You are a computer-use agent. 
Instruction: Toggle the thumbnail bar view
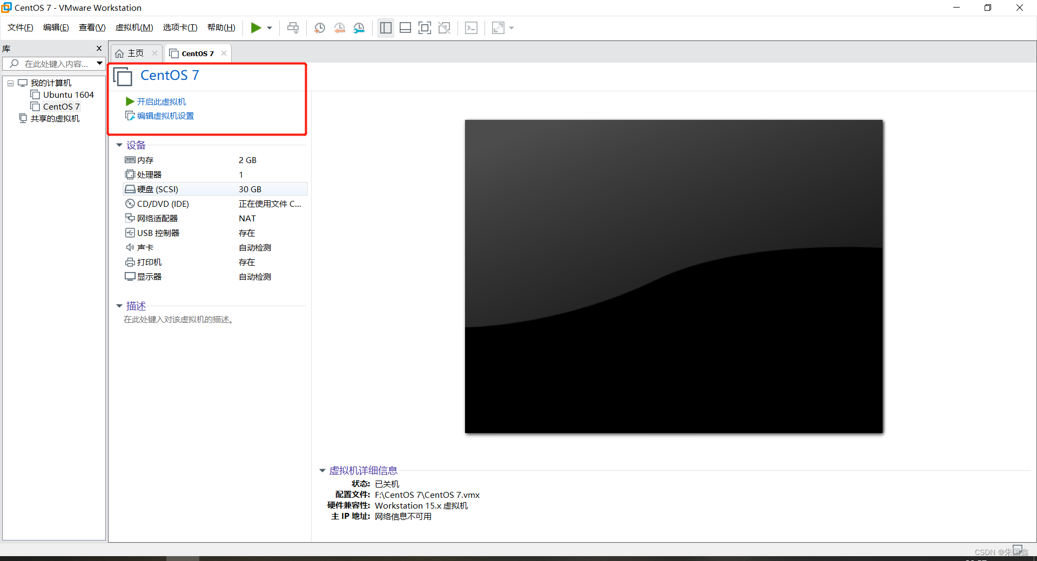[405, 28]
